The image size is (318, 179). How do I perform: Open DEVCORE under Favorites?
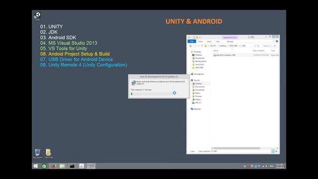click(x=198, y=68)
